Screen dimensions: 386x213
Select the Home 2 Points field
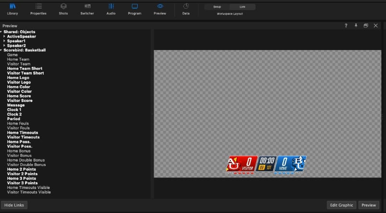21,169
